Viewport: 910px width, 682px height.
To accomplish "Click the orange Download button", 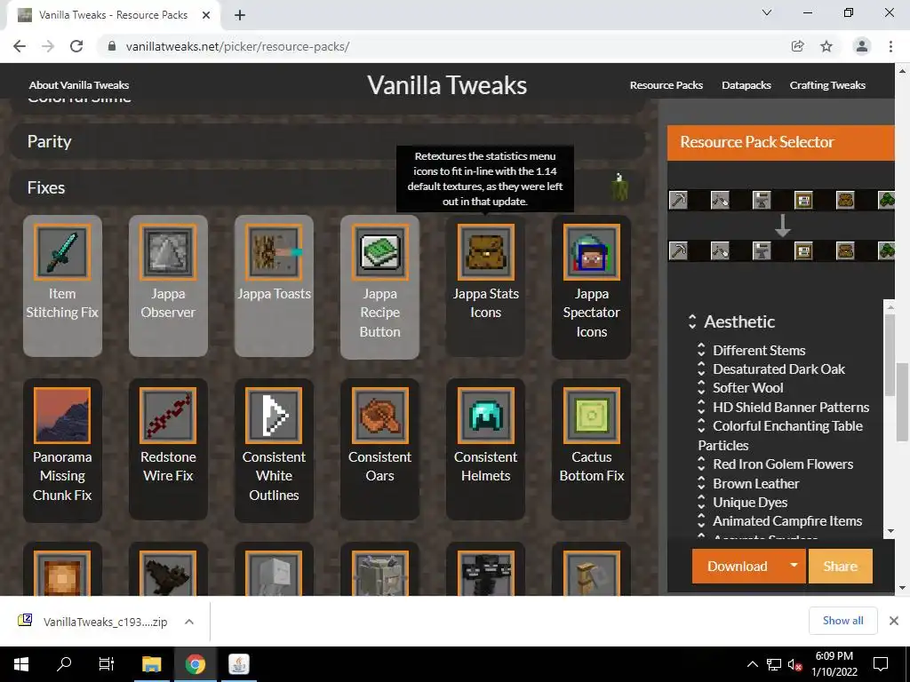I will [737, 566].
